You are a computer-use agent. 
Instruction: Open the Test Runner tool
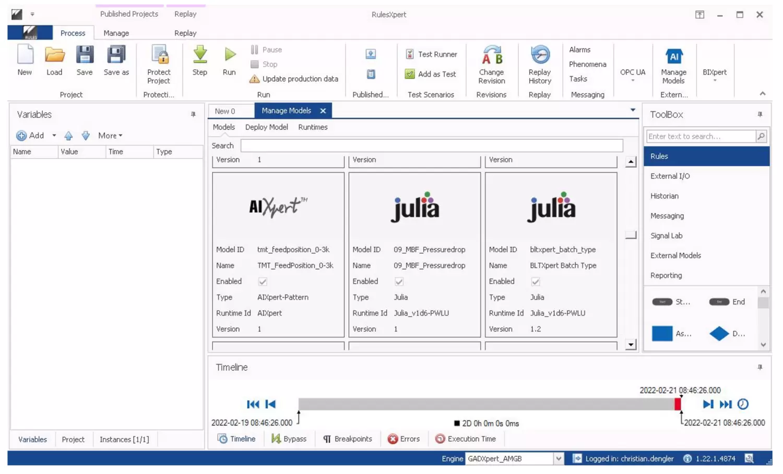tap(431, 54)
